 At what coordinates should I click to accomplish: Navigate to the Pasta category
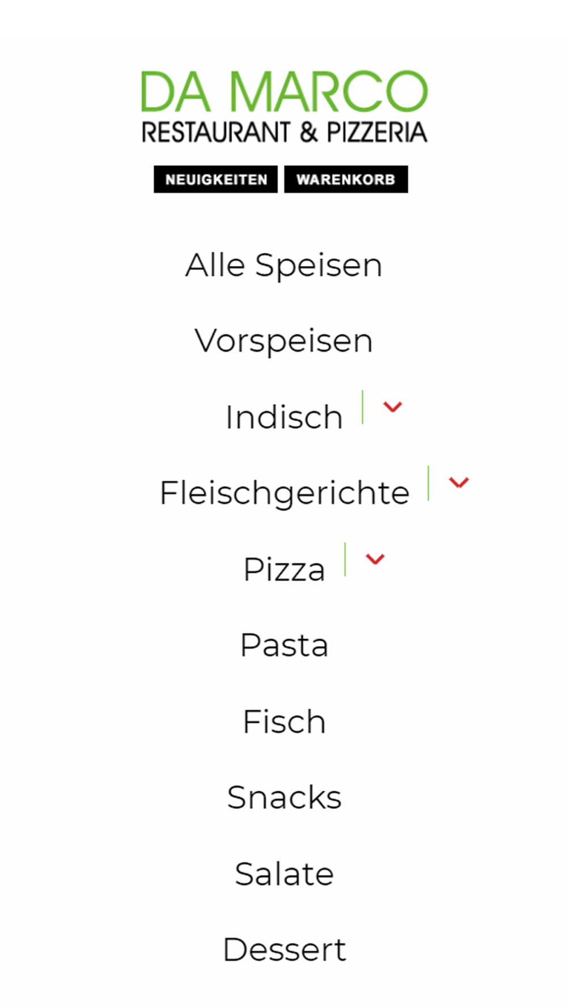[284, 645]
